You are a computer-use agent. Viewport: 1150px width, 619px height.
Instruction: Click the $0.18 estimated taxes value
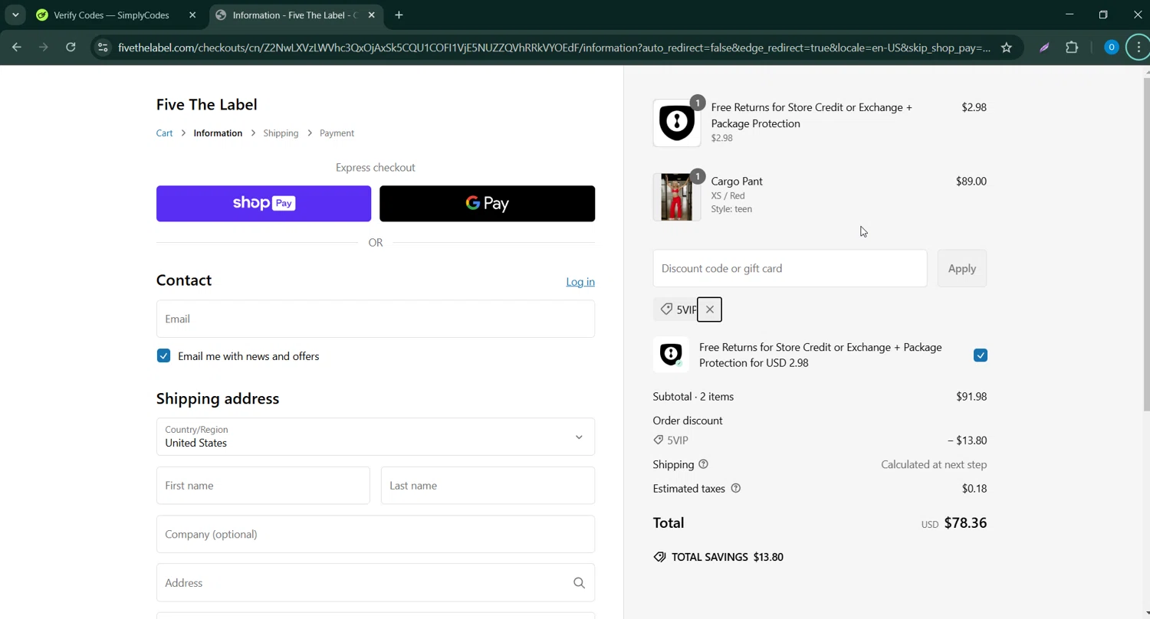click(x=974, y=489)
